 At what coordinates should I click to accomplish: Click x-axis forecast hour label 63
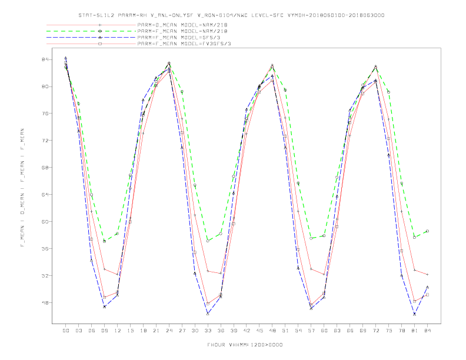[337, 331]
